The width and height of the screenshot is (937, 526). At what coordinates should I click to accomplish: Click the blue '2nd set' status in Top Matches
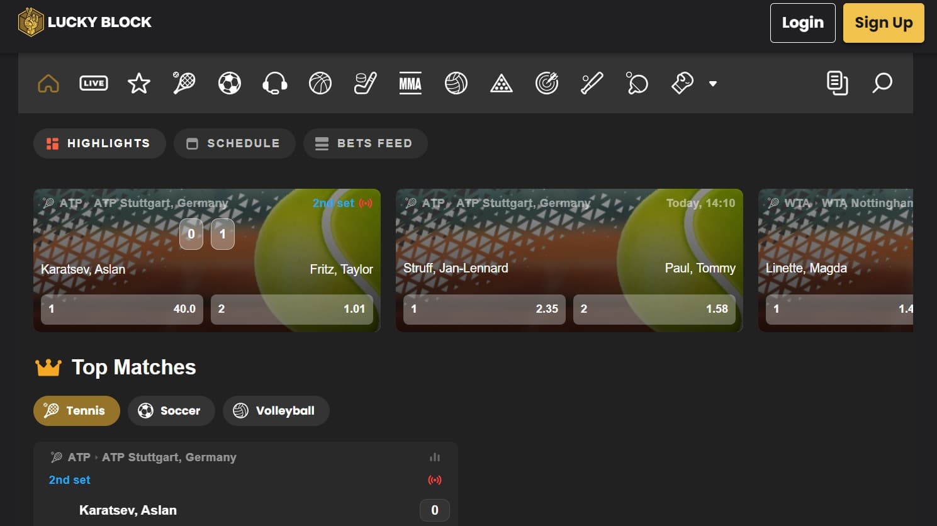(70, 480)
